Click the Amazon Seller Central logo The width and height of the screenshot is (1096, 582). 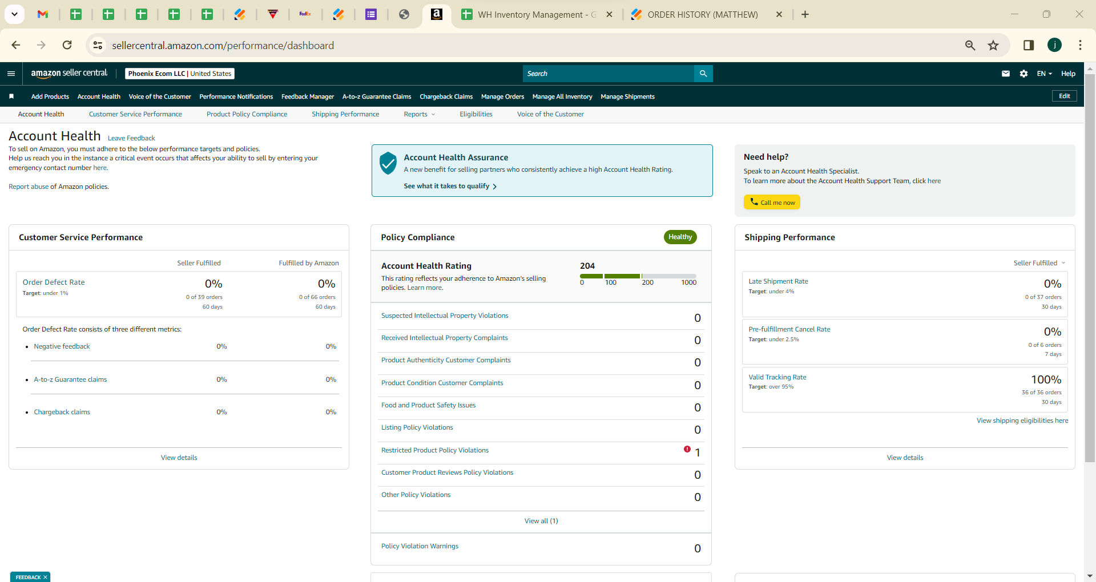click(69, 73)
